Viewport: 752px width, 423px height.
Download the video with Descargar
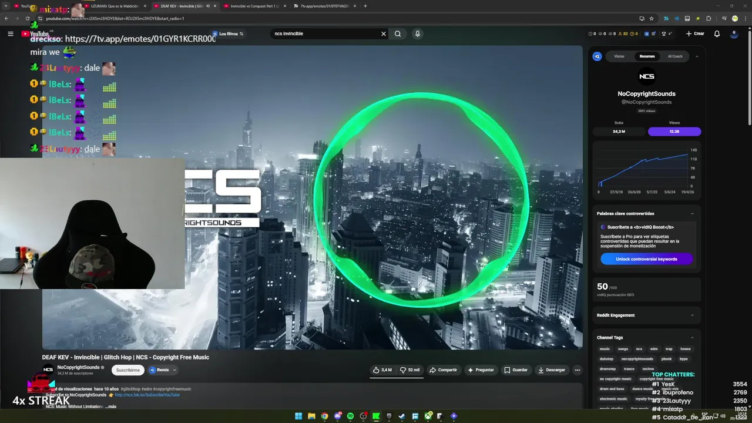point(551,370)
